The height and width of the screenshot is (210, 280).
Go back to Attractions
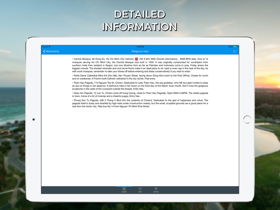pos(51,51)
